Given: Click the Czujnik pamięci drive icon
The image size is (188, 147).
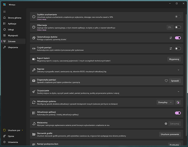Looking at the screenshot, I should point(34,48).
